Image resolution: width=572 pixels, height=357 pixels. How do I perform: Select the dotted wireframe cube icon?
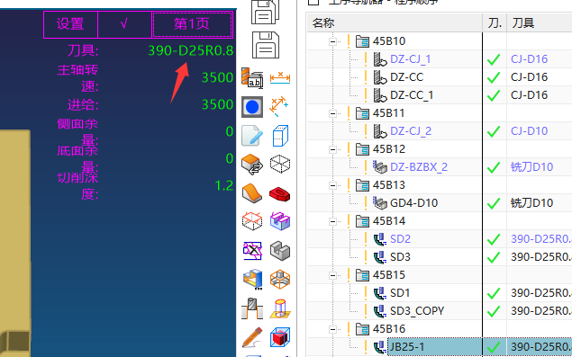[x=280, y=164]
